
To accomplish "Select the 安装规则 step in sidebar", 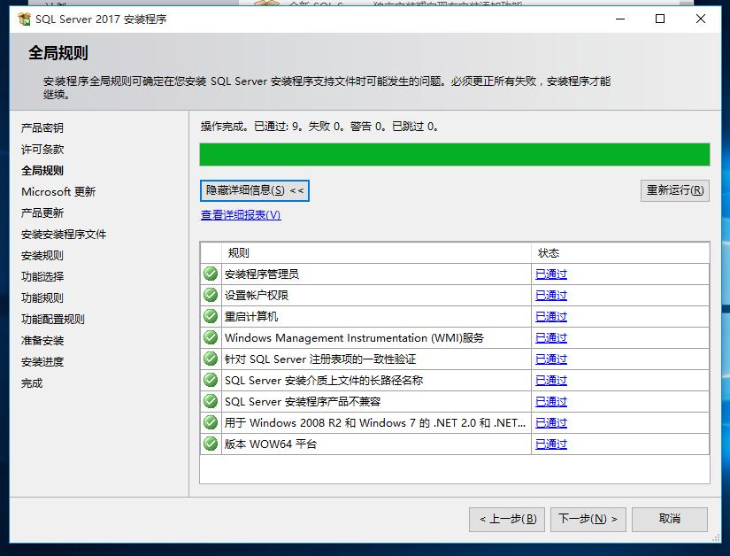I will pos(42,256).
